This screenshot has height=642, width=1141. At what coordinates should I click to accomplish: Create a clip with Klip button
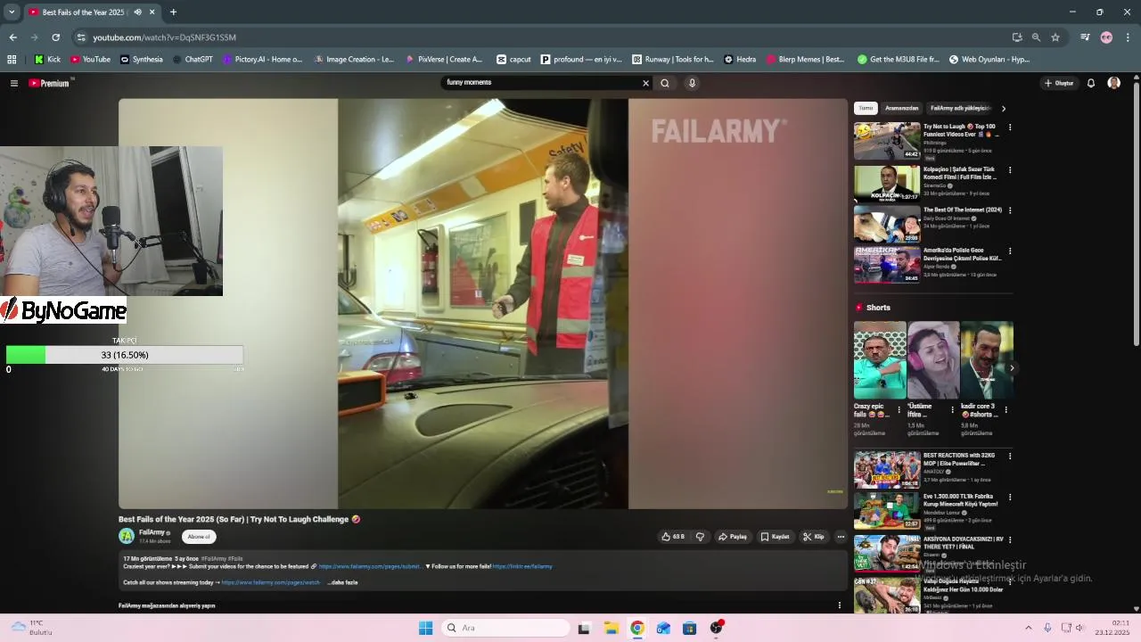click(x=814, y=537)
